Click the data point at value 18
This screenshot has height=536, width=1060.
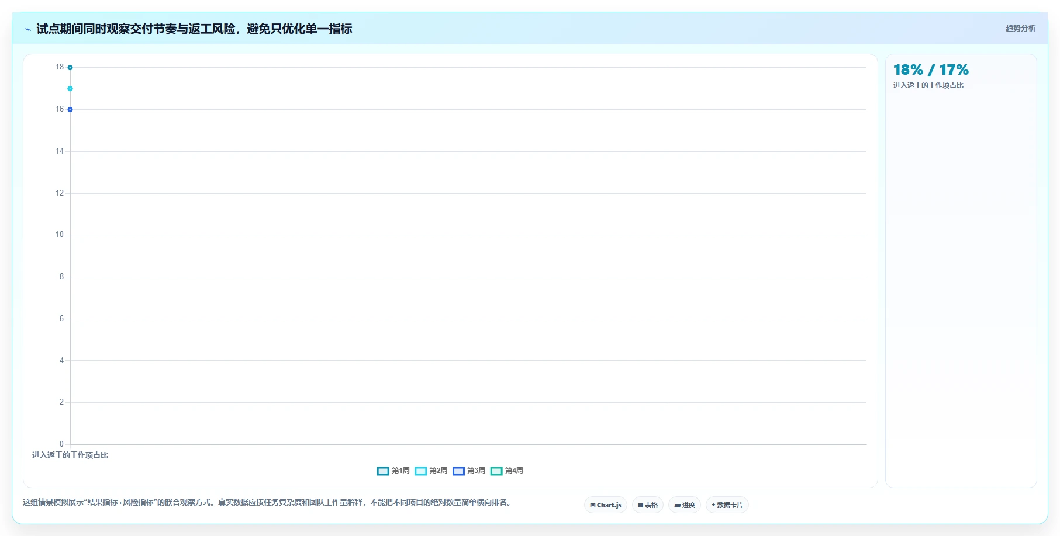70,68
